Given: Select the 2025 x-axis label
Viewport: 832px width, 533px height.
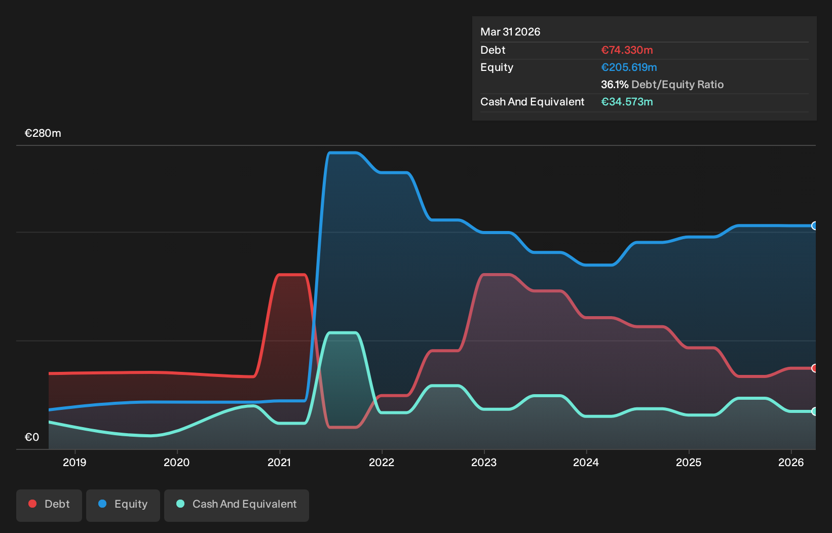Looking at the screenshot, I should pos(689,462).
